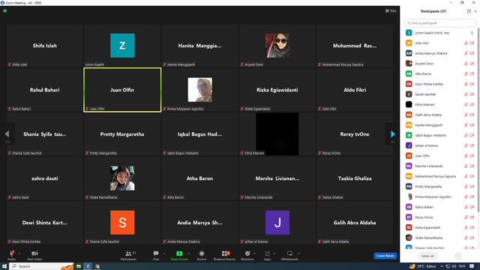Go to previous gallery page arrow
The height and width of the screenshot is (270, 480).
click(x=7, y=133)
